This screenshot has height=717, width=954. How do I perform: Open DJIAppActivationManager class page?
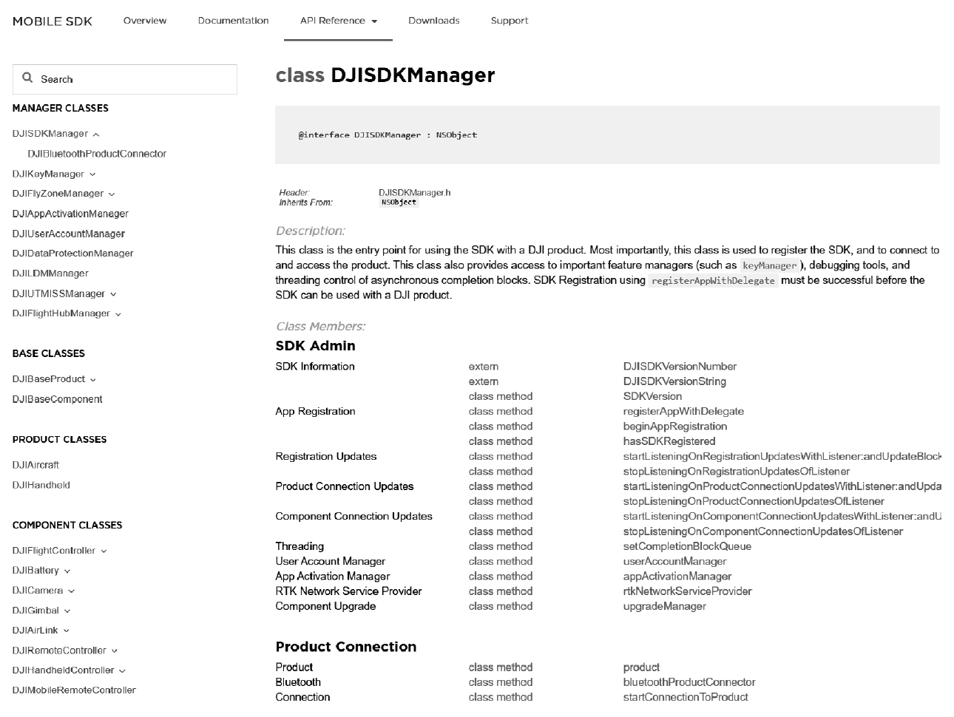70,214
